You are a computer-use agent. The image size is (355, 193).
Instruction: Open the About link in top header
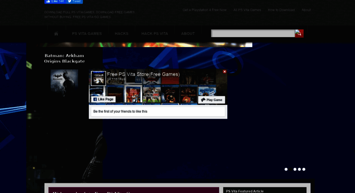click(306, 10)
